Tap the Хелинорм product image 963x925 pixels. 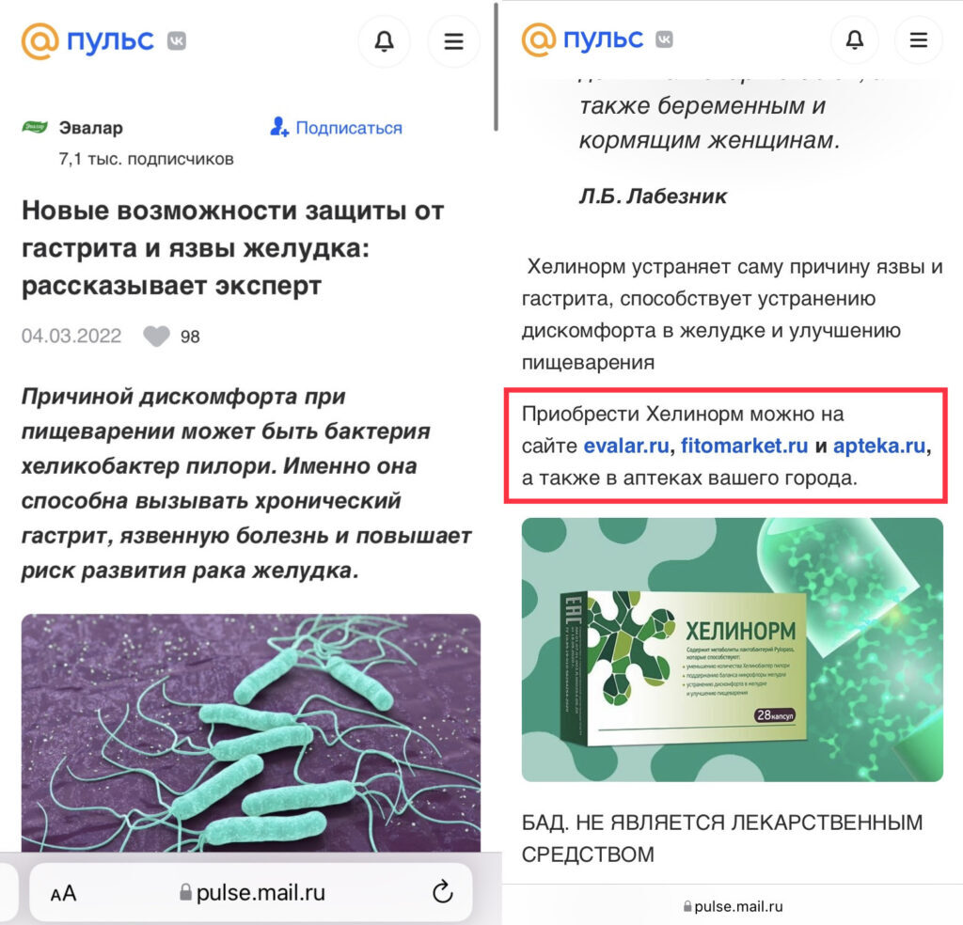[x=732, y=650]
